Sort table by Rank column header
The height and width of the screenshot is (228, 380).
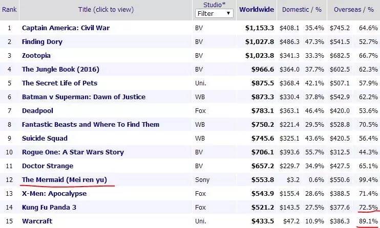9,9
